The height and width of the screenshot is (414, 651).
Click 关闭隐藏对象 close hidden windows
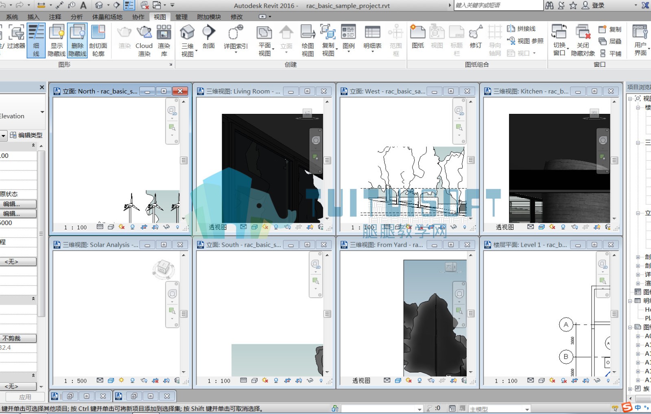583,41
